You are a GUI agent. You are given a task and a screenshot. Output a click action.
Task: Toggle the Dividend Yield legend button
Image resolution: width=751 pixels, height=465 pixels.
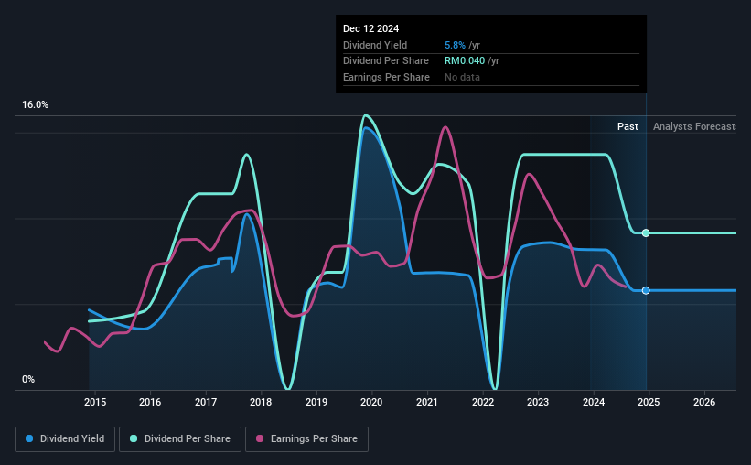click(65, 439)
